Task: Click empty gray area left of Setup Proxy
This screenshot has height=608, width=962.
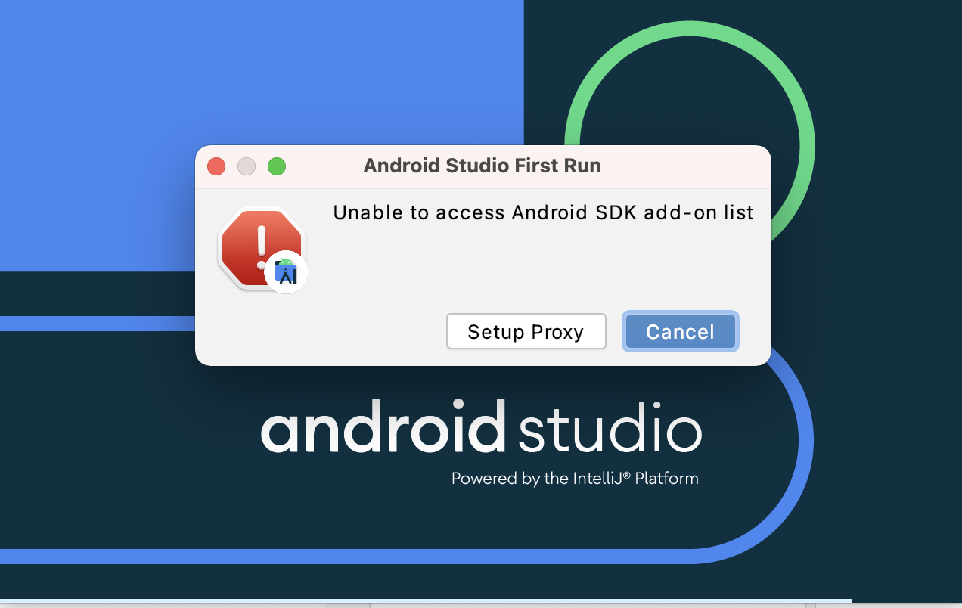Action: (x=318, y=333)
